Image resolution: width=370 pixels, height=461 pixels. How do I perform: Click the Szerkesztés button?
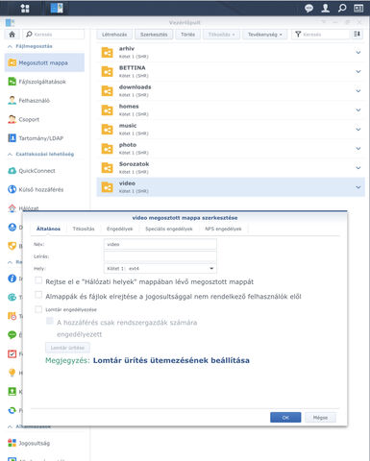point(154,35)
